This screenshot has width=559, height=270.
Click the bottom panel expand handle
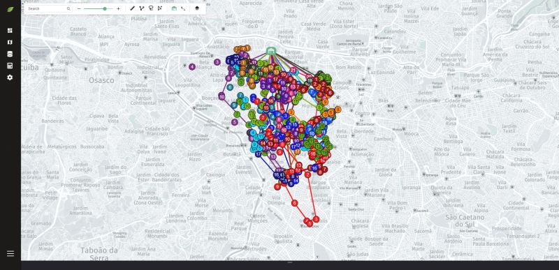[x=290, y=262]
